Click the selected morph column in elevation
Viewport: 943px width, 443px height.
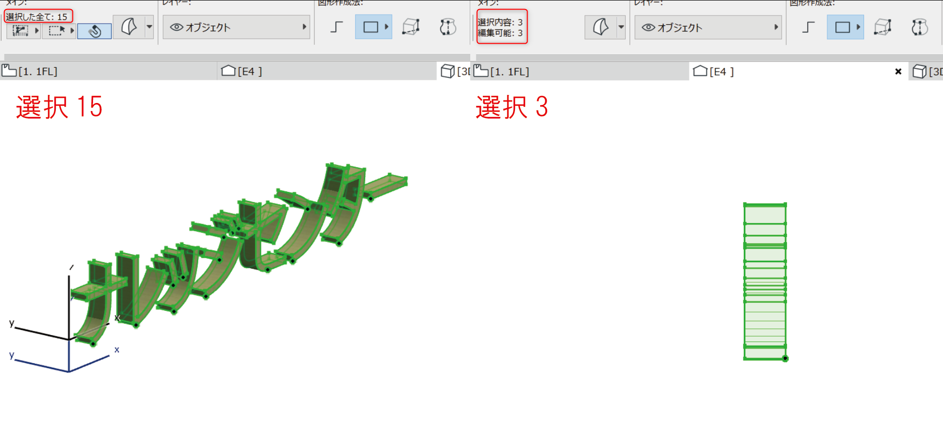[765, 281]
